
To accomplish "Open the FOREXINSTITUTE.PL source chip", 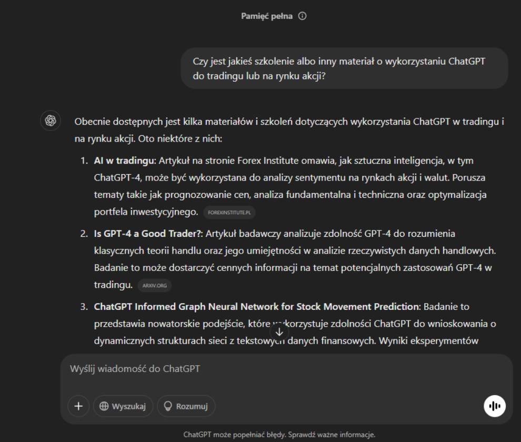I will click(230, 213).
